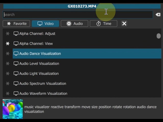Select Alpha Channel: Adjust filter
Image resolution: width=163 pixels, height=122 pixels.
click(x=87, y=34)
